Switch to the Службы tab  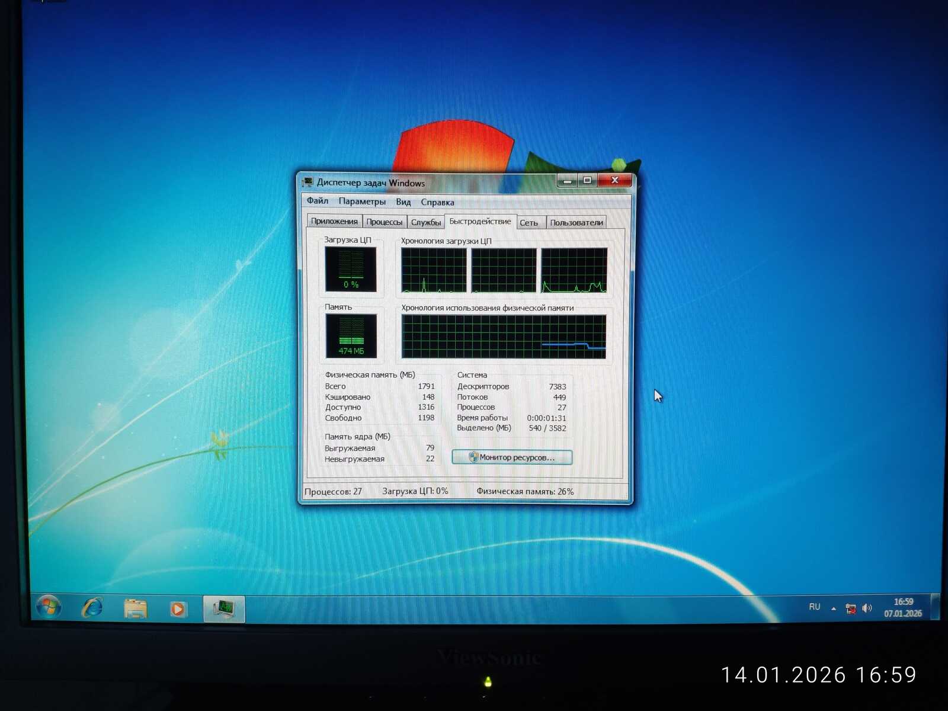coord(426,222)
